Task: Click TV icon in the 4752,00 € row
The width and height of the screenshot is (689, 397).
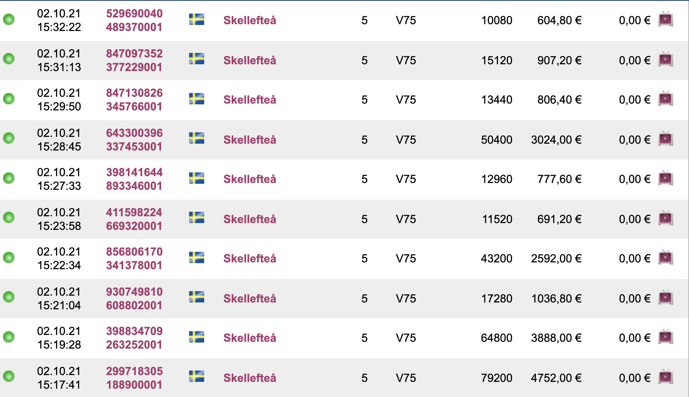Action: pos(666,377)
